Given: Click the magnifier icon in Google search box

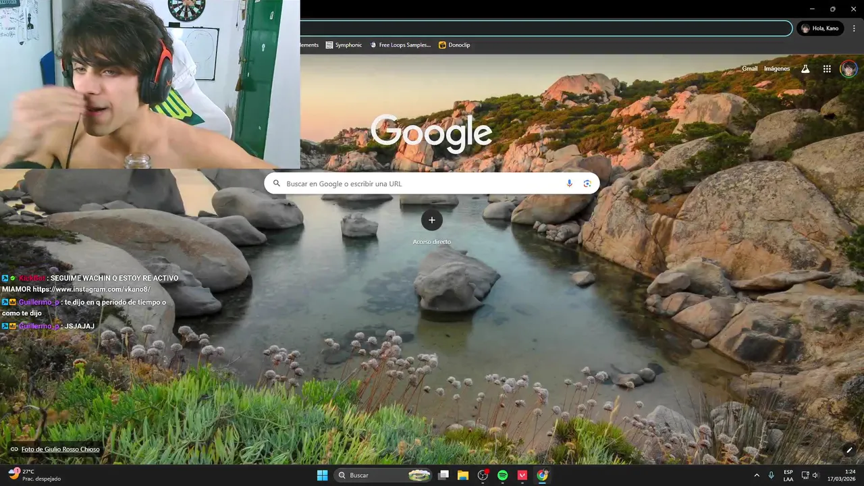Looking at the screenshot, I should click(277, 184).
